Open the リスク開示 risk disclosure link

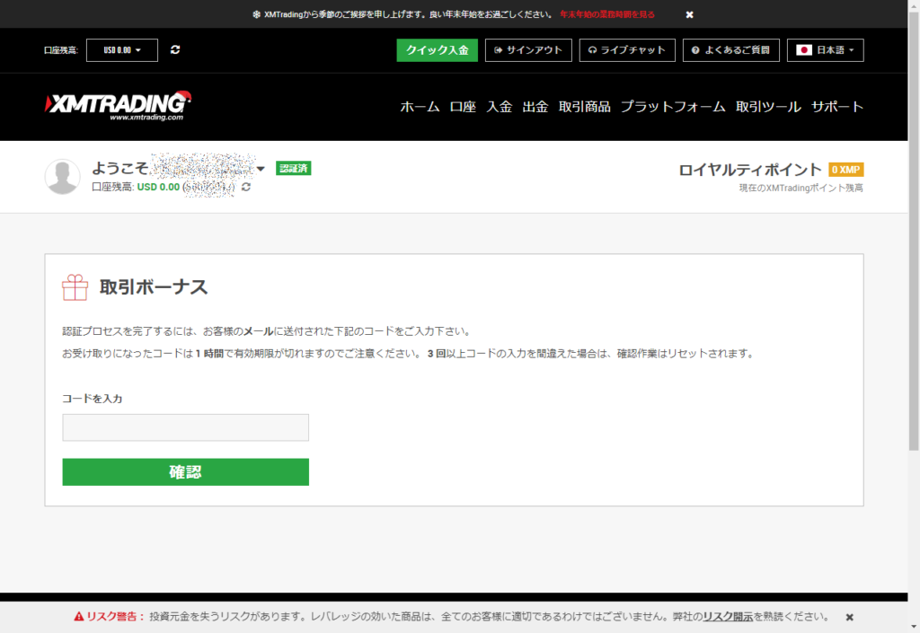728,617
